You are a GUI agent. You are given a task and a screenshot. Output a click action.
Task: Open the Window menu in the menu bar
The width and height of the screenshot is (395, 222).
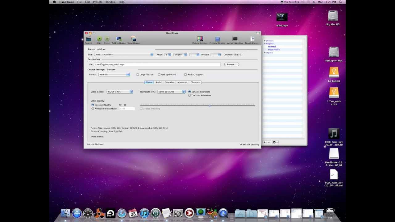pos(110,2)
